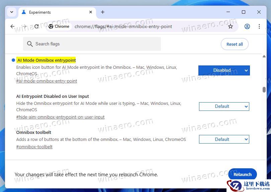
Task: Focus the address bar URL text
Action: 123,27
